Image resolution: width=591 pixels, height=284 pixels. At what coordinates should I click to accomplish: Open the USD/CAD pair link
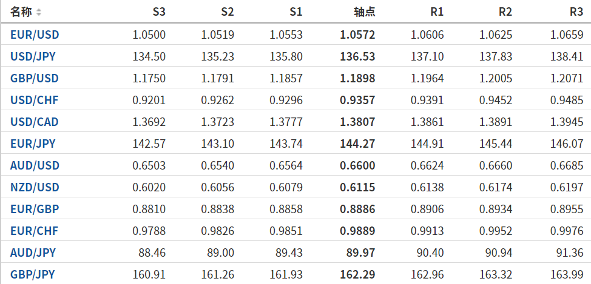pos(35,122)
